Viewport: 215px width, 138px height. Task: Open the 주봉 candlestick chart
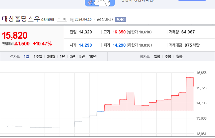point(168,56)
